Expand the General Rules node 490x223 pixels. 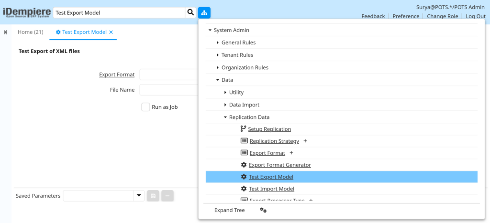(218, 42)
